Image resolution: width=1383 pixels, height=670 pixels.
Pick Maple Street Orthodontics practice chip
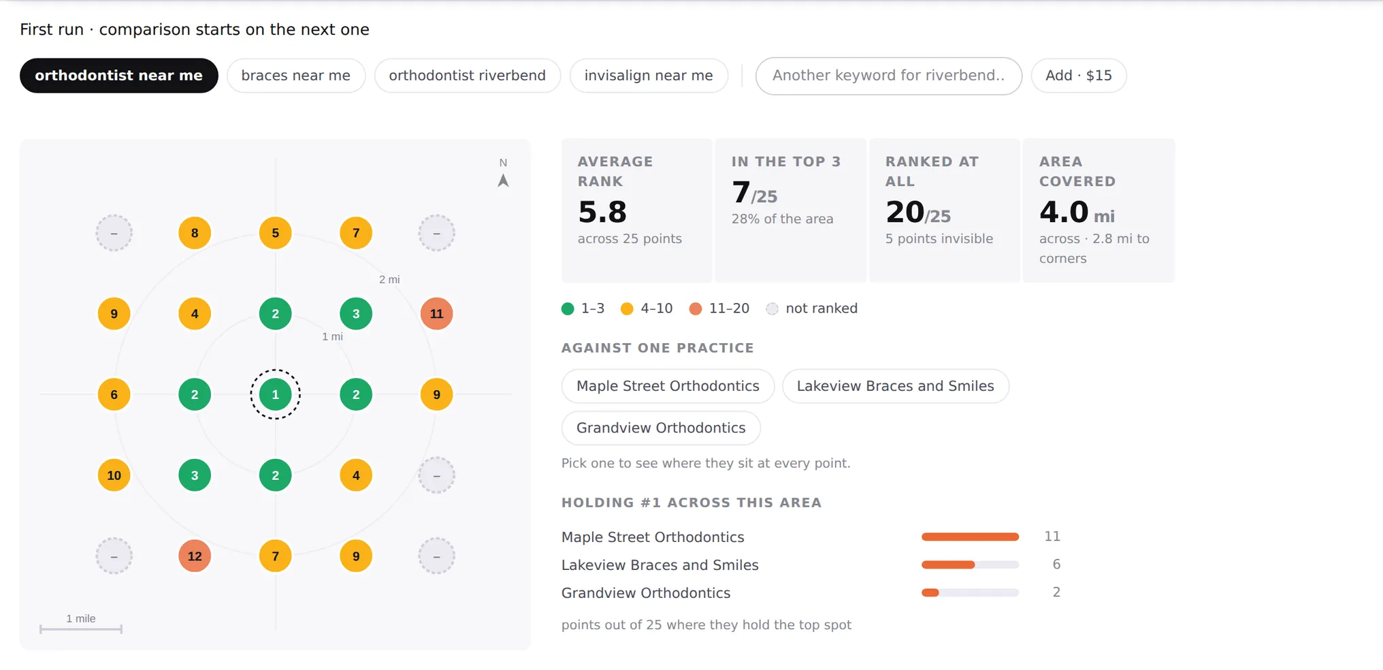668,386
